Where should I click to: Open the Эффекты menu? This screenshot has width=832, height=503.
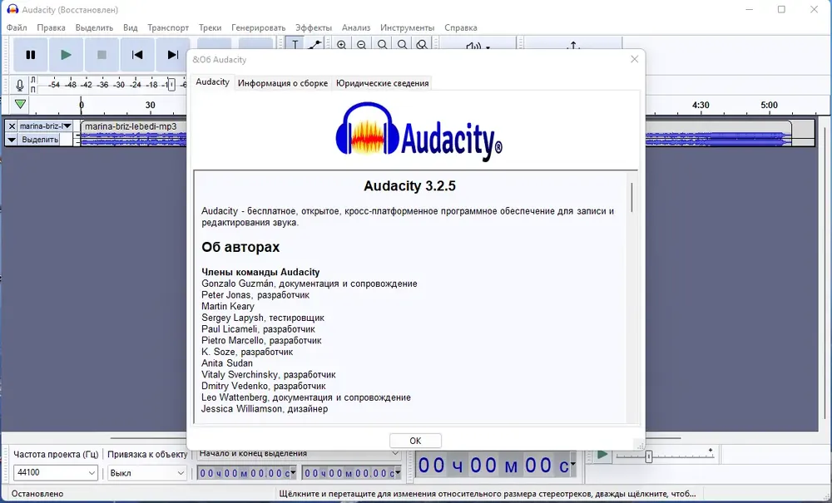[x=313, y=27]
